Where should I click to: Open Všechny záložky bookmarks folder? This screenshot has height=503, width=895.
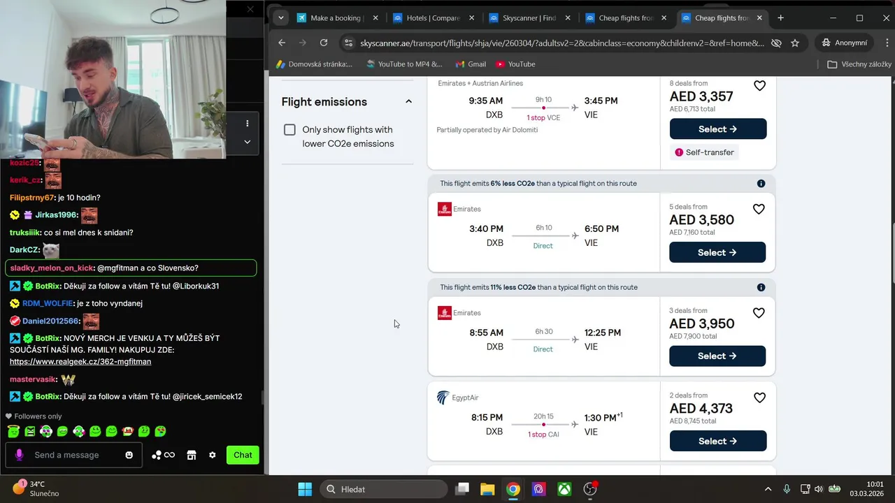click(859, 64)
